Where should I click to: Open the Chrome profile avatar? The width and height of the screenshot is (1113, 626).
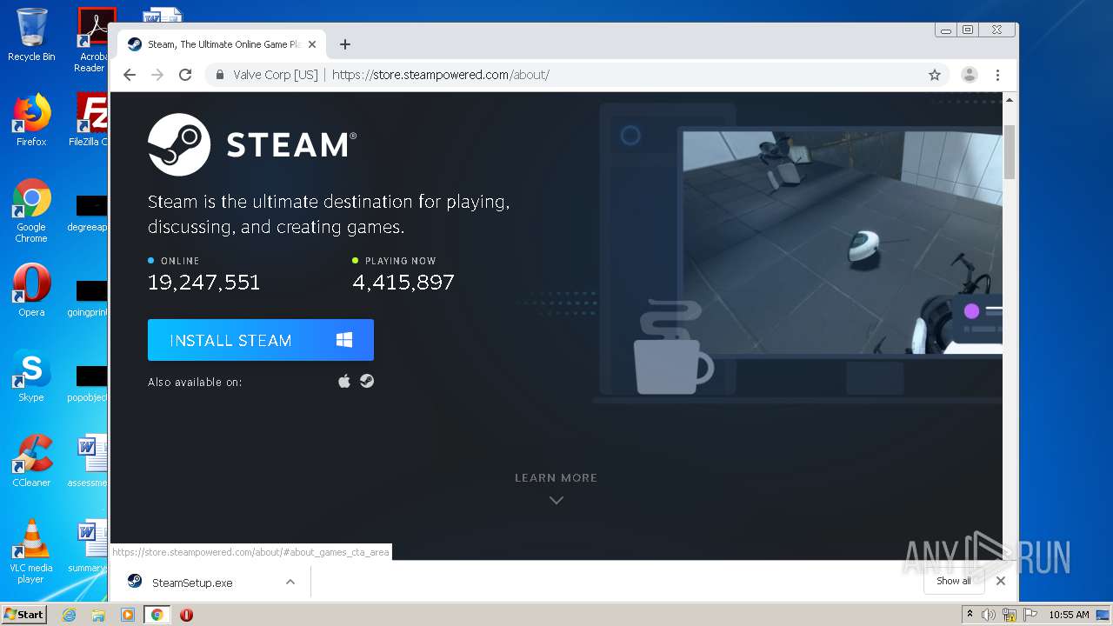pyautogui.click(x=970, y=75)
